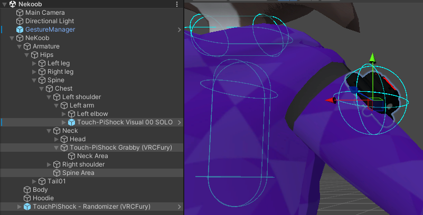Expand the Left elbow bone
Screen dimensions: 423x215
64,114
